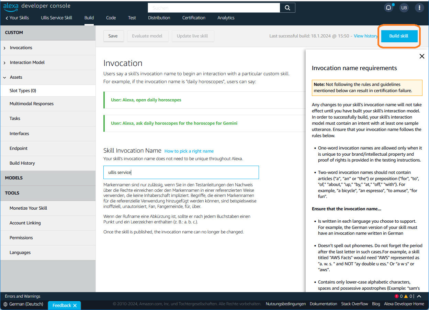Viewport: 429px width, 310px height.
Task: Open the UB user account menu
Action: (404, 8)
